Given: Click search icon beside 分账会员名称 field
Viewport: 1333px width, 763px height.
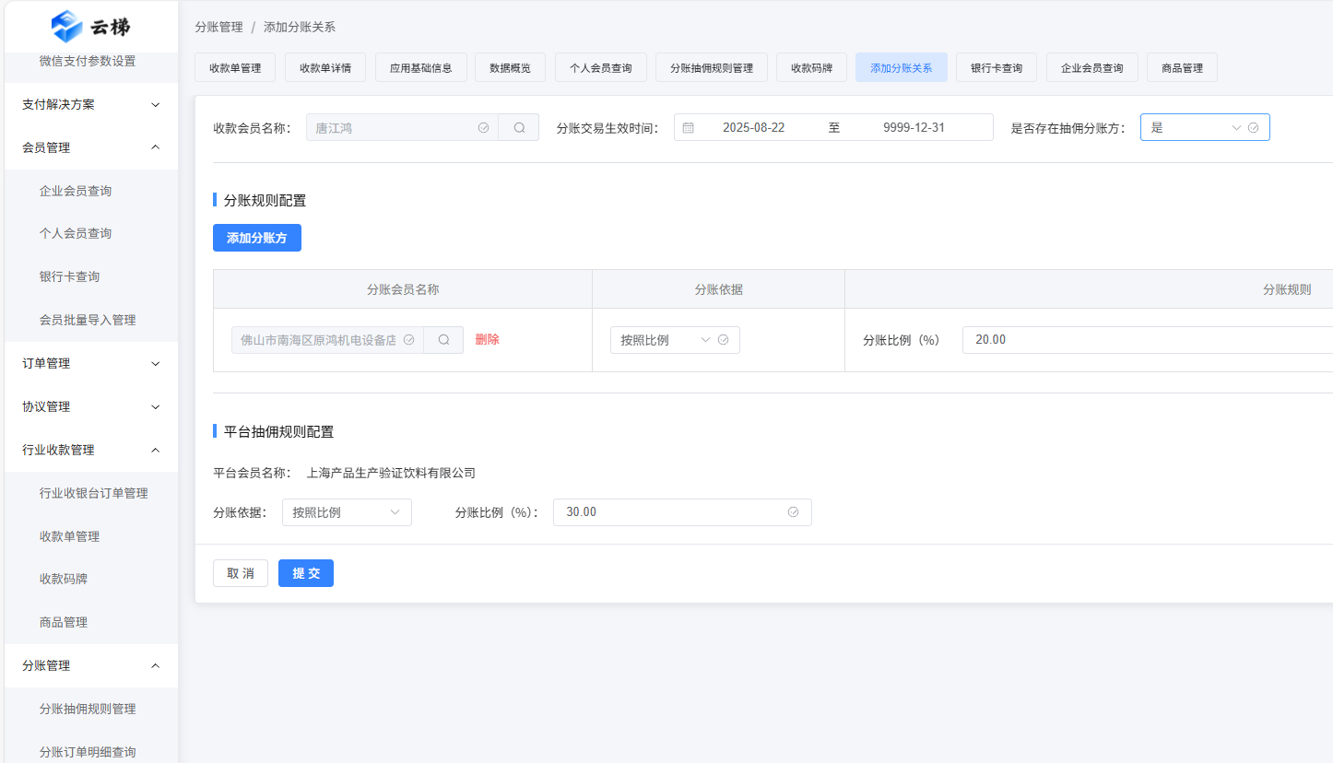Looking at the screenshot, I should click(x=443, y=340).
